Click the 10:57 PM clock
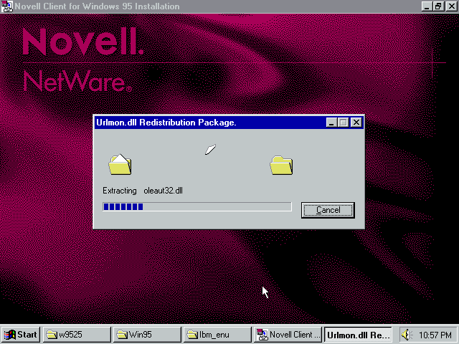Screen dimensions: 459x344 (435, 335)
